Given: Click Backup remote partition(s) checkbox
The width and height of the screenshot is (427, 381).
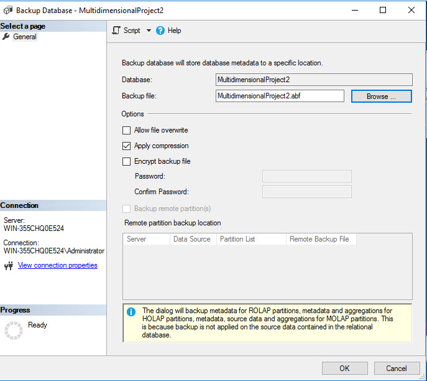Looking at the screenshot, I should click(126, 209).
